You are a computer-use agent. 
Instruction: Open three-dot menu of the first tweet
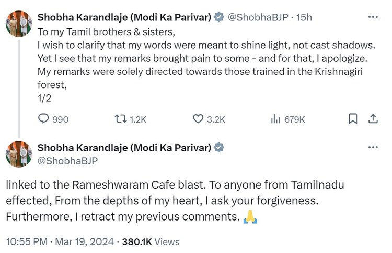point(373,17)
